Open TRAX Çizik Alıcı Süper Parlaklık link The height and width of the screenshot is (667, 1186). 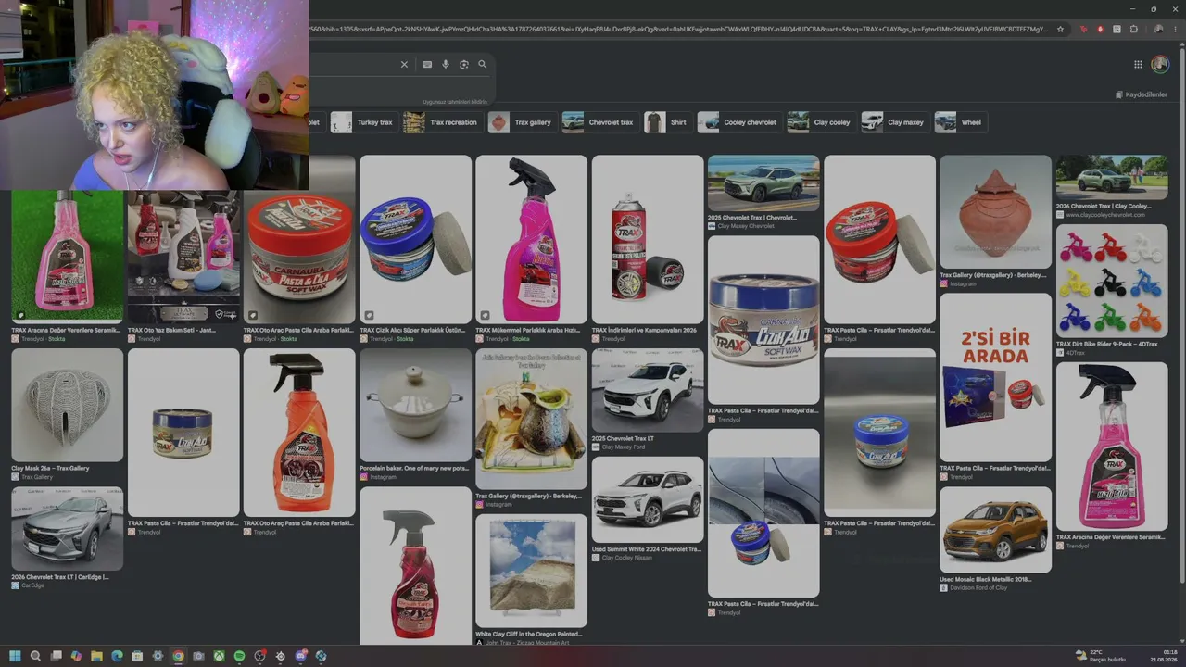[412, 330]
